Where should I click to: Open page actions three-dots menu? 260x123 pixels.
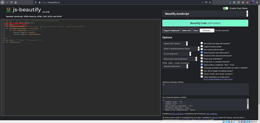[x=202, y=3]
